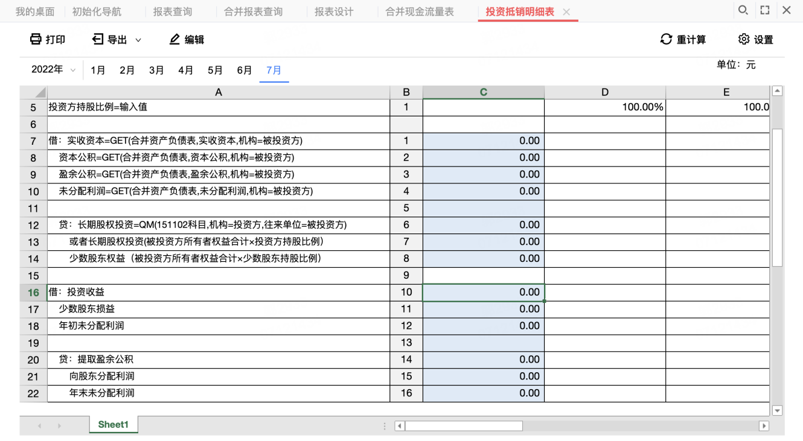The image size is (803, 441).
Task: Click the export icon beside 导出
Action: [98, 39]
